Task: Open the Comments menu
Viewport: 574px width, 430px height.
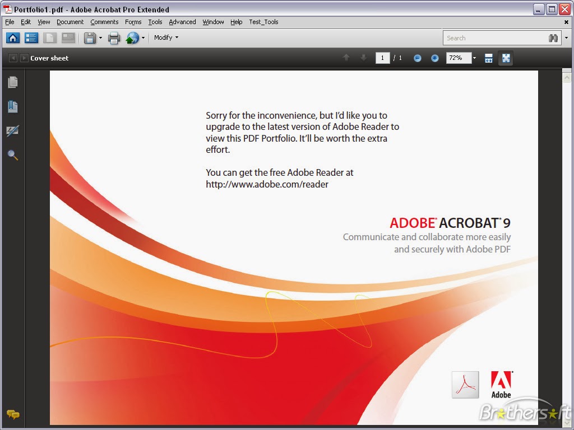Action: point(104,22)
